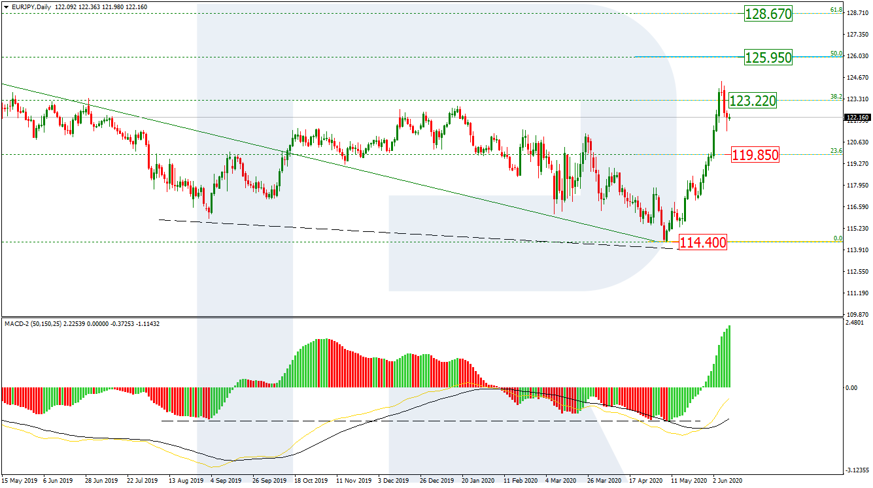Click the green 123.220 price label

[x=752, y=101]
